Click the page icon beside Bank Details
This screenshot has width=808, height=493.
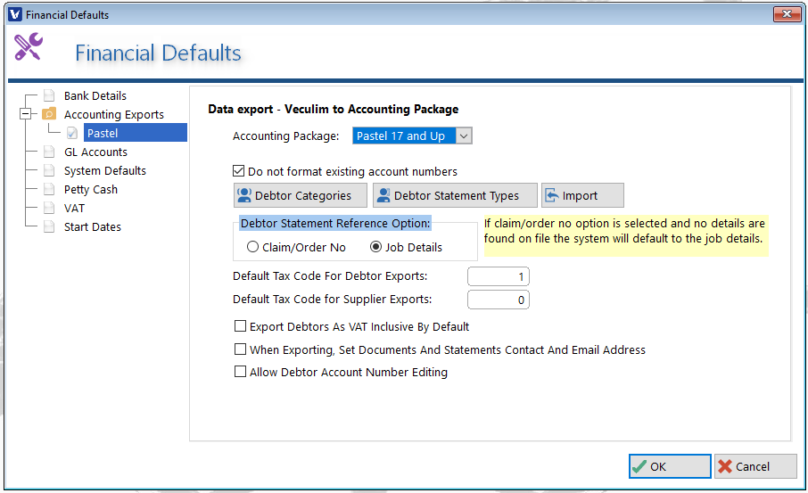click(x=49, y=95)
